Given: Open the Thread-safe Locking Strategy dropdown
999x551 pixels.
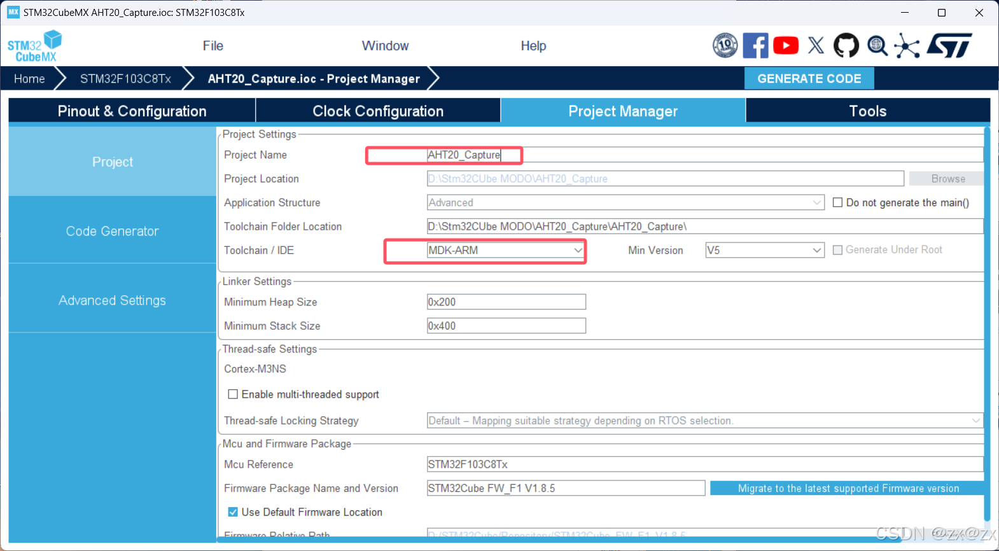Looking at the screenshot, I should pos(705,421).
